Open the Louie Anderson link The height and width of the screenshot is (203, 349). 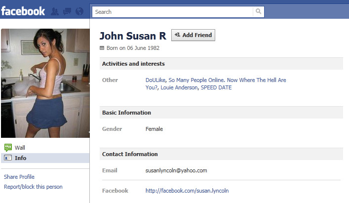coord(179,87)
